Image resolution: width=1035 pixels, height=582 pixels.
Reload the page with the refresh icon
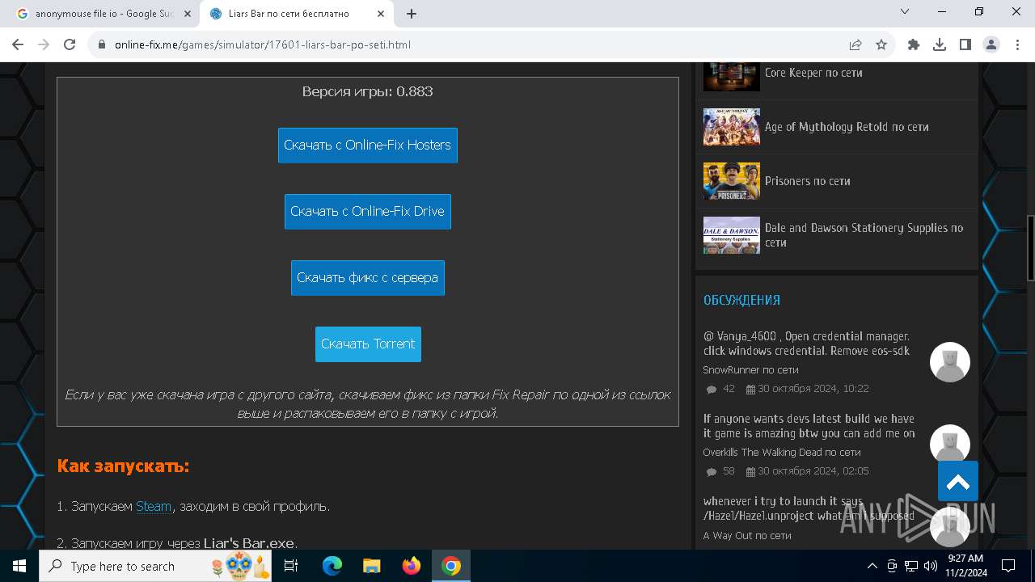(70, 44)
